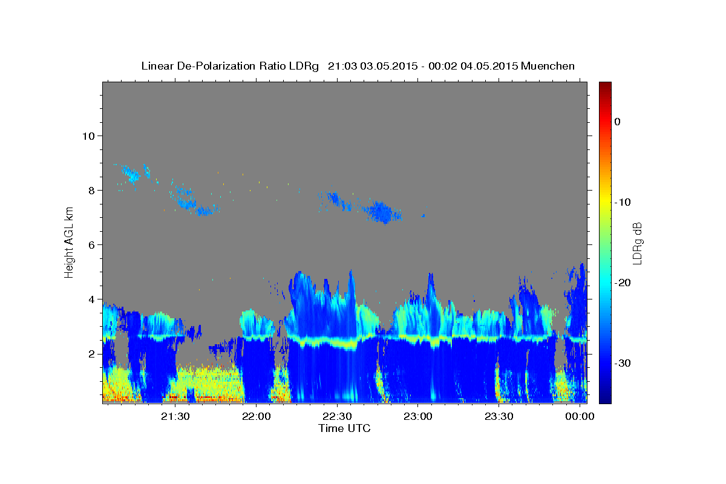Image resolution: width=726 pixels, height=484 pixels.
Task: Click the colorbar tick label -10
Action: pos(623,202)
